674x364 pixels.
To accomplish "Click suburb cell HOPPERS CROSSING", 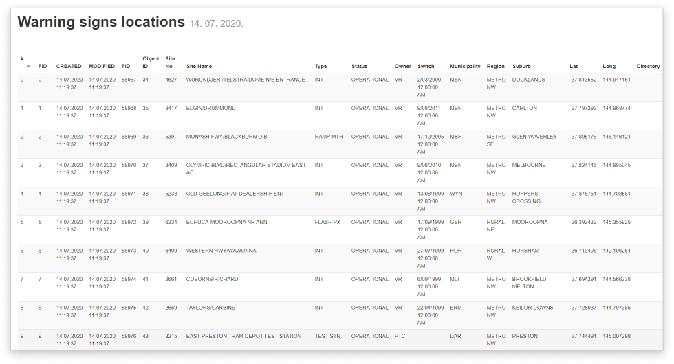I will (x=526, y=198).
